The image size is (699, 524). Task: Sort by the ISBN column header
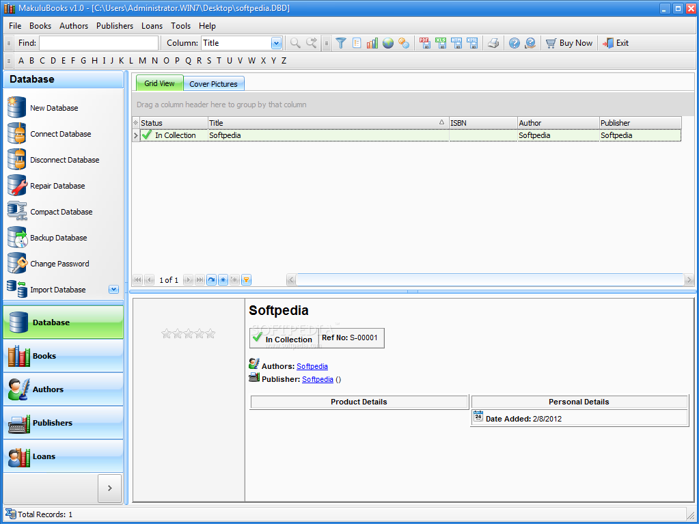[x=483, y=123]
